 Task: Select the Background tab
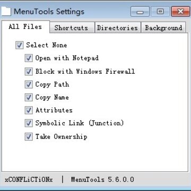pyautogui.click(x=163, y=28)
